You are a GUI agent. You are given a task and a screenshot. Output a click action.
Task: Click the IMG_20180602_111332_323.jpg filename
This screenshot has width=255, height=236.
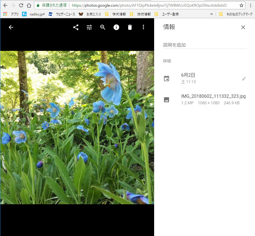[213, 96]
